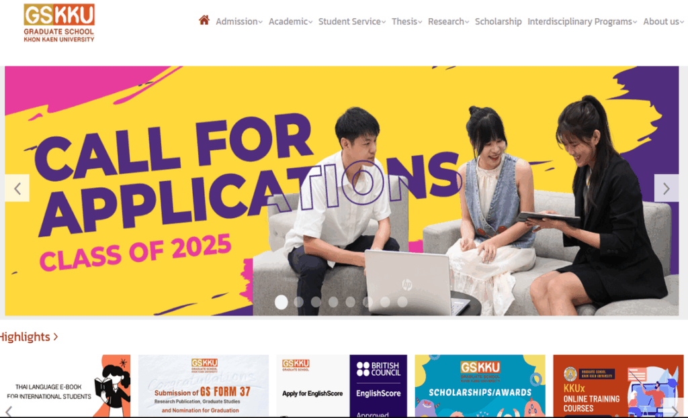Move highlights carousel right arrow
This screenshot has width=688, height=418.
pos(675,411)
